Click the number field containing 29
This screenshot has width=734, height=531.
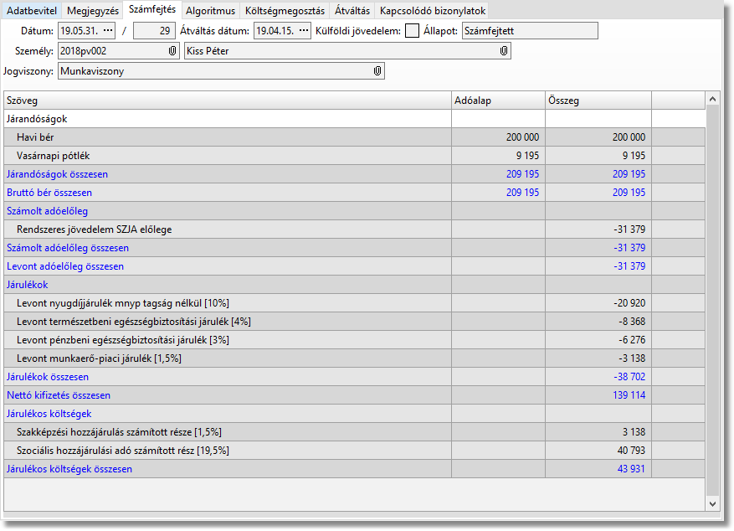tap(154, 31)
